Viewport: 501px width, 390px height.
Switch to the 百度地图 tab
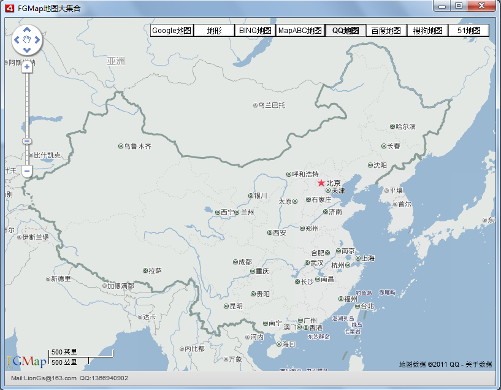pyautogui.click(x=386, y=31)
